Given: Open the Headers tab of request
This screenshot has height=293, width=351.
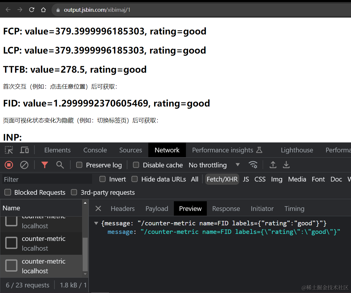Looking at the screenshot, I should tap(123, 209).
